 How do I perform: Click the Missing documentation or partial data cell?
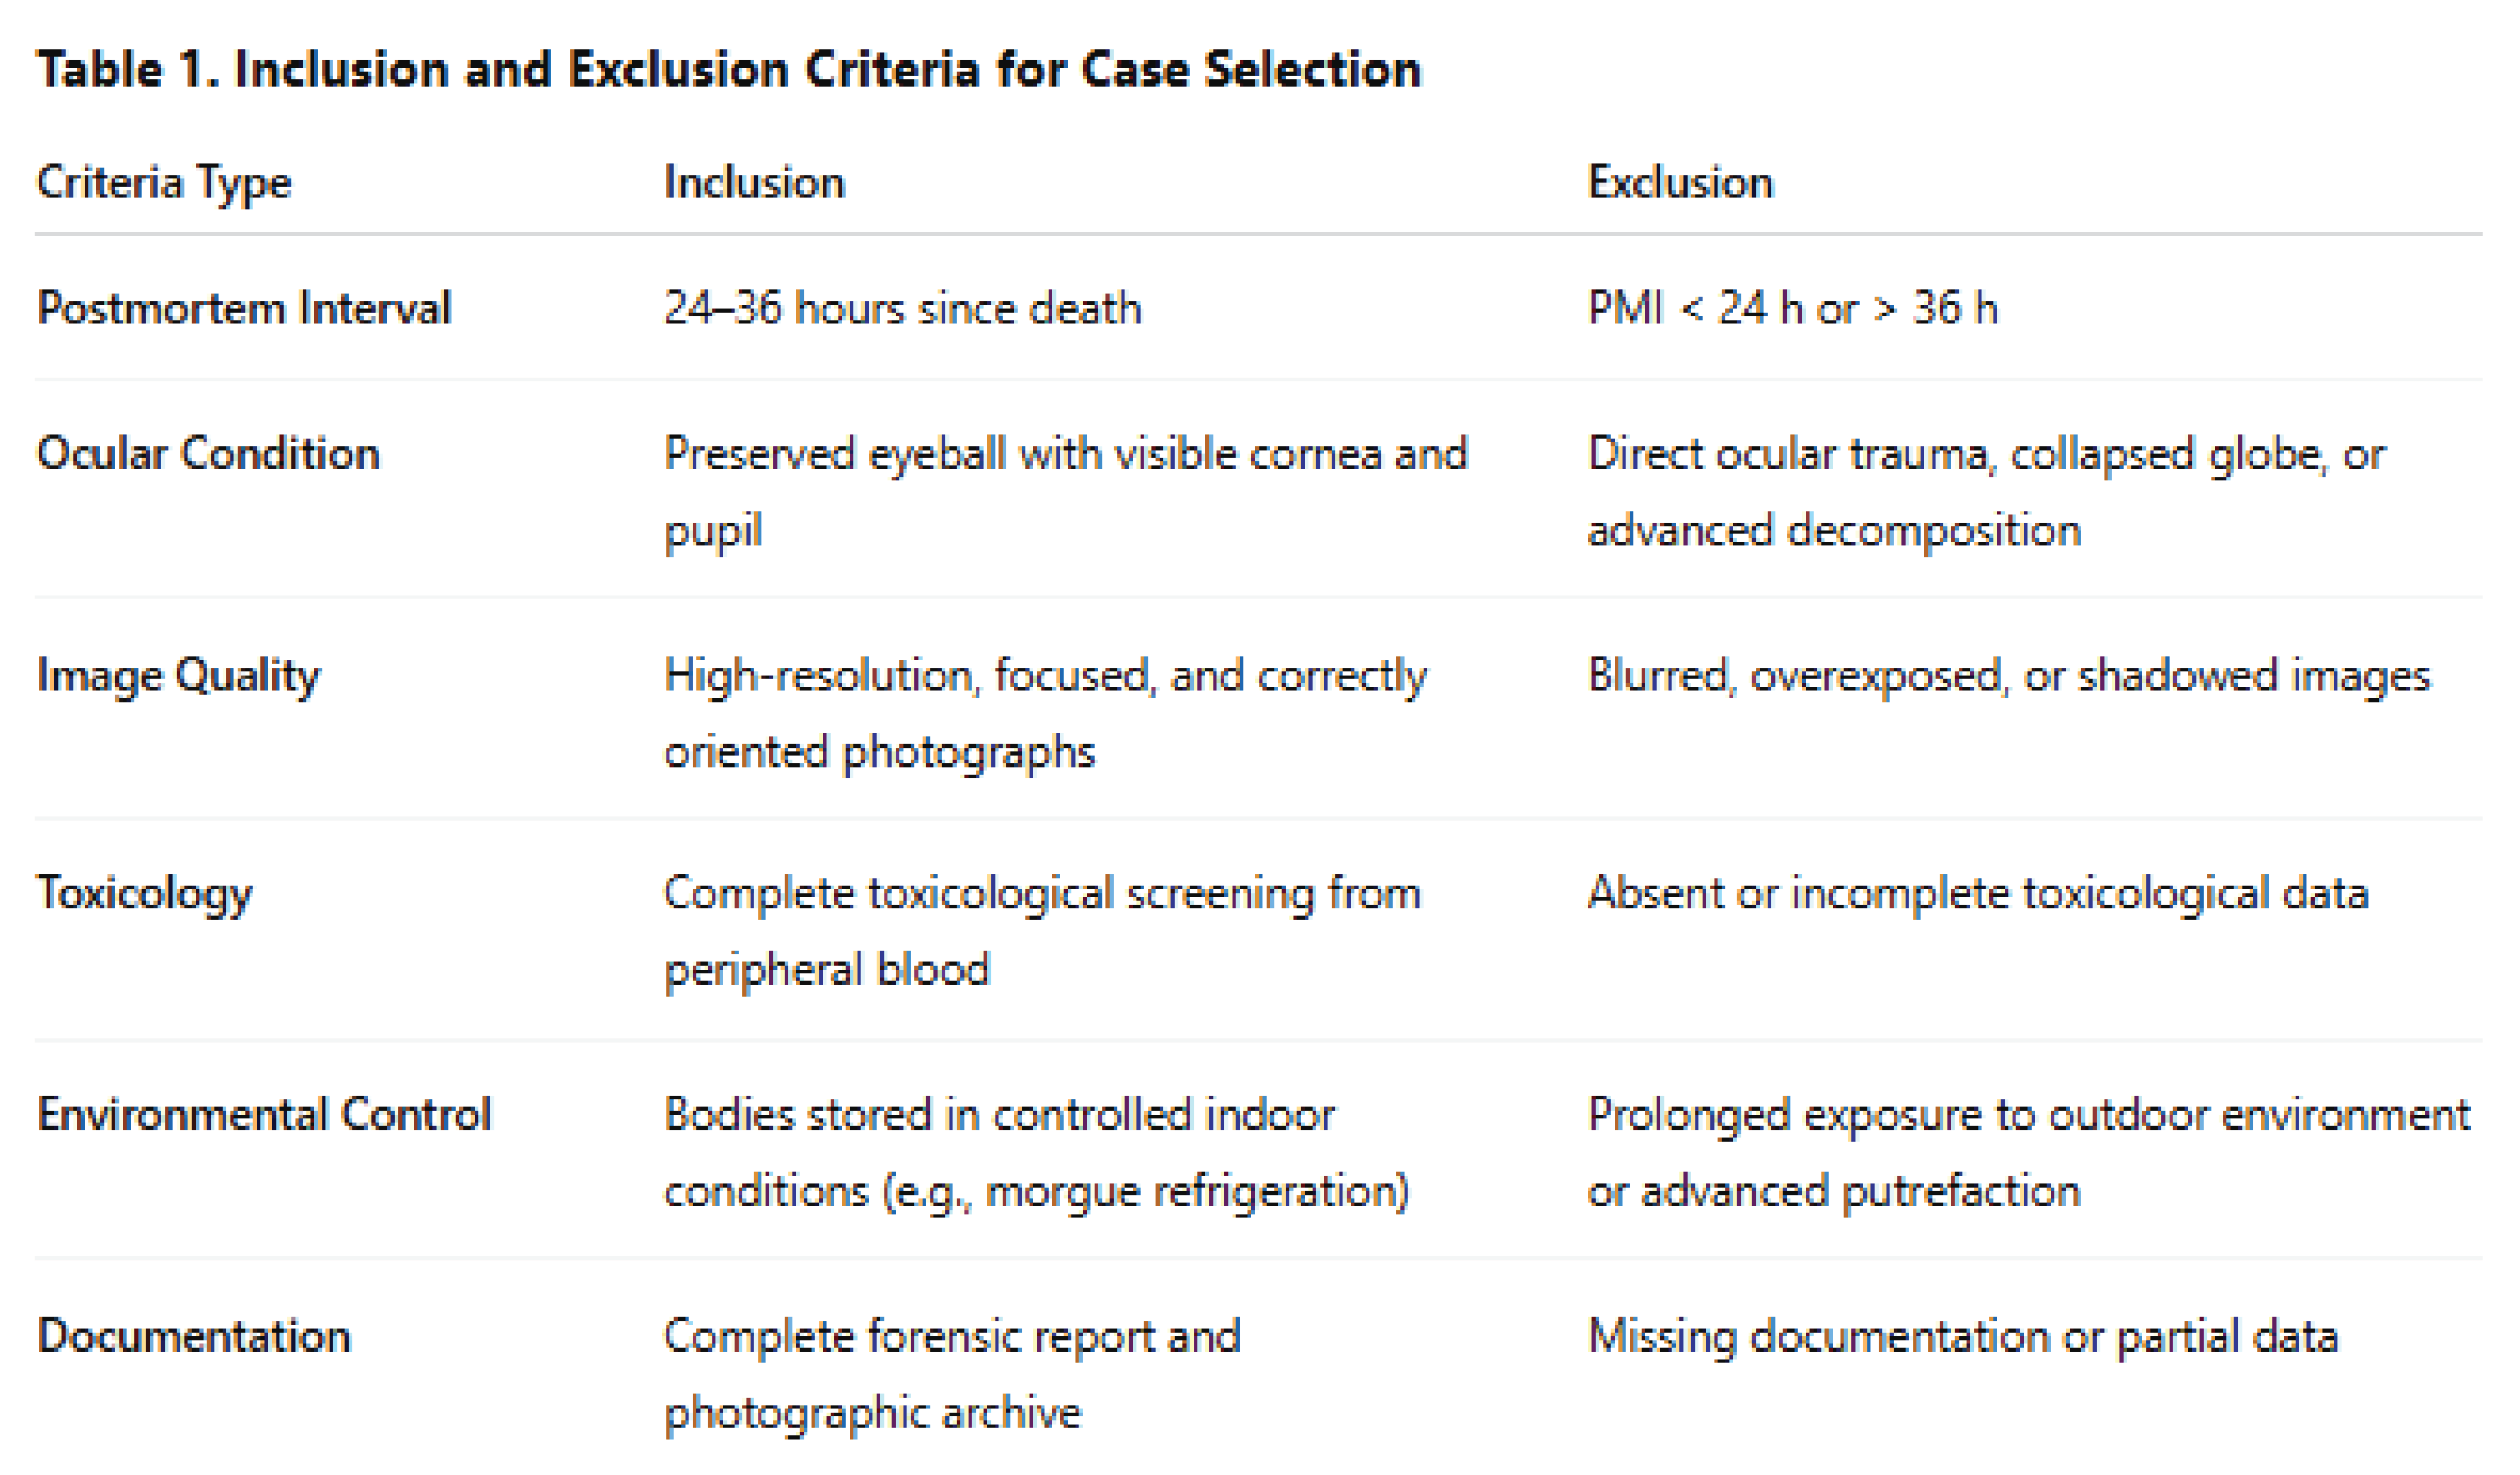tap(1962, 1336)
